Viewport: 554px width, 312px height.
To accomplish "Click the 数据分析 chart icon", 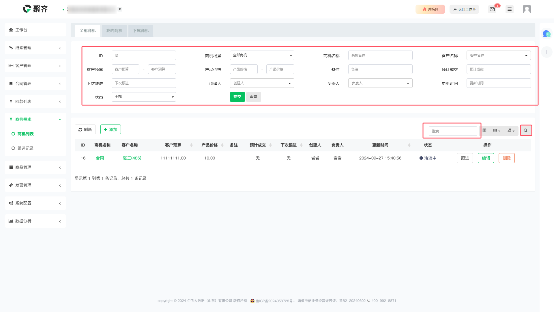I will tap(11, 221).
